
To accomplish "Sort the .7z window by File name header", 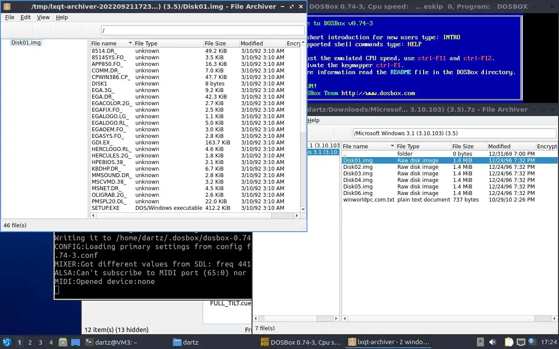I will [368, 146].
